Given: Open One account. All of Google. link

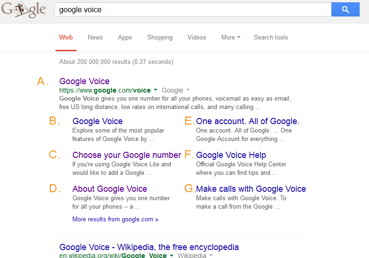Looking at the screenshot, I should click(248, 121).
